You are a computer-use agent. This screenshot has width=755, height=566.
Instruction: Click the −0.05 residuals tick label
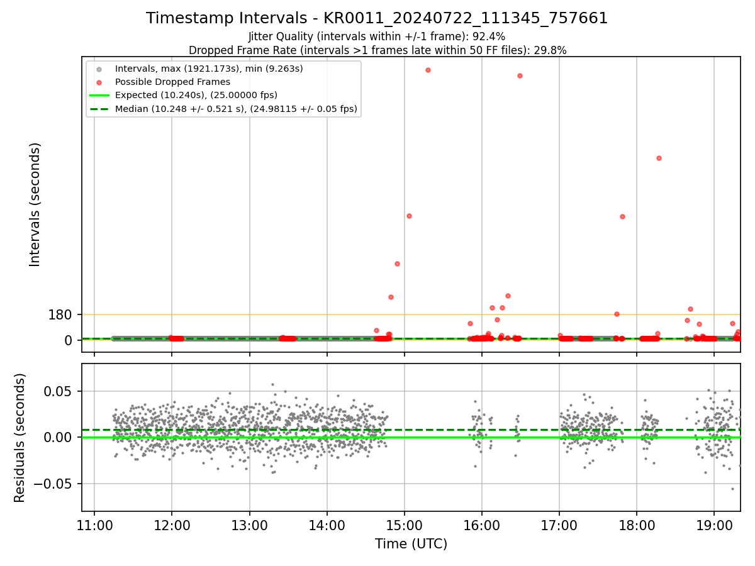coord(53,484)
